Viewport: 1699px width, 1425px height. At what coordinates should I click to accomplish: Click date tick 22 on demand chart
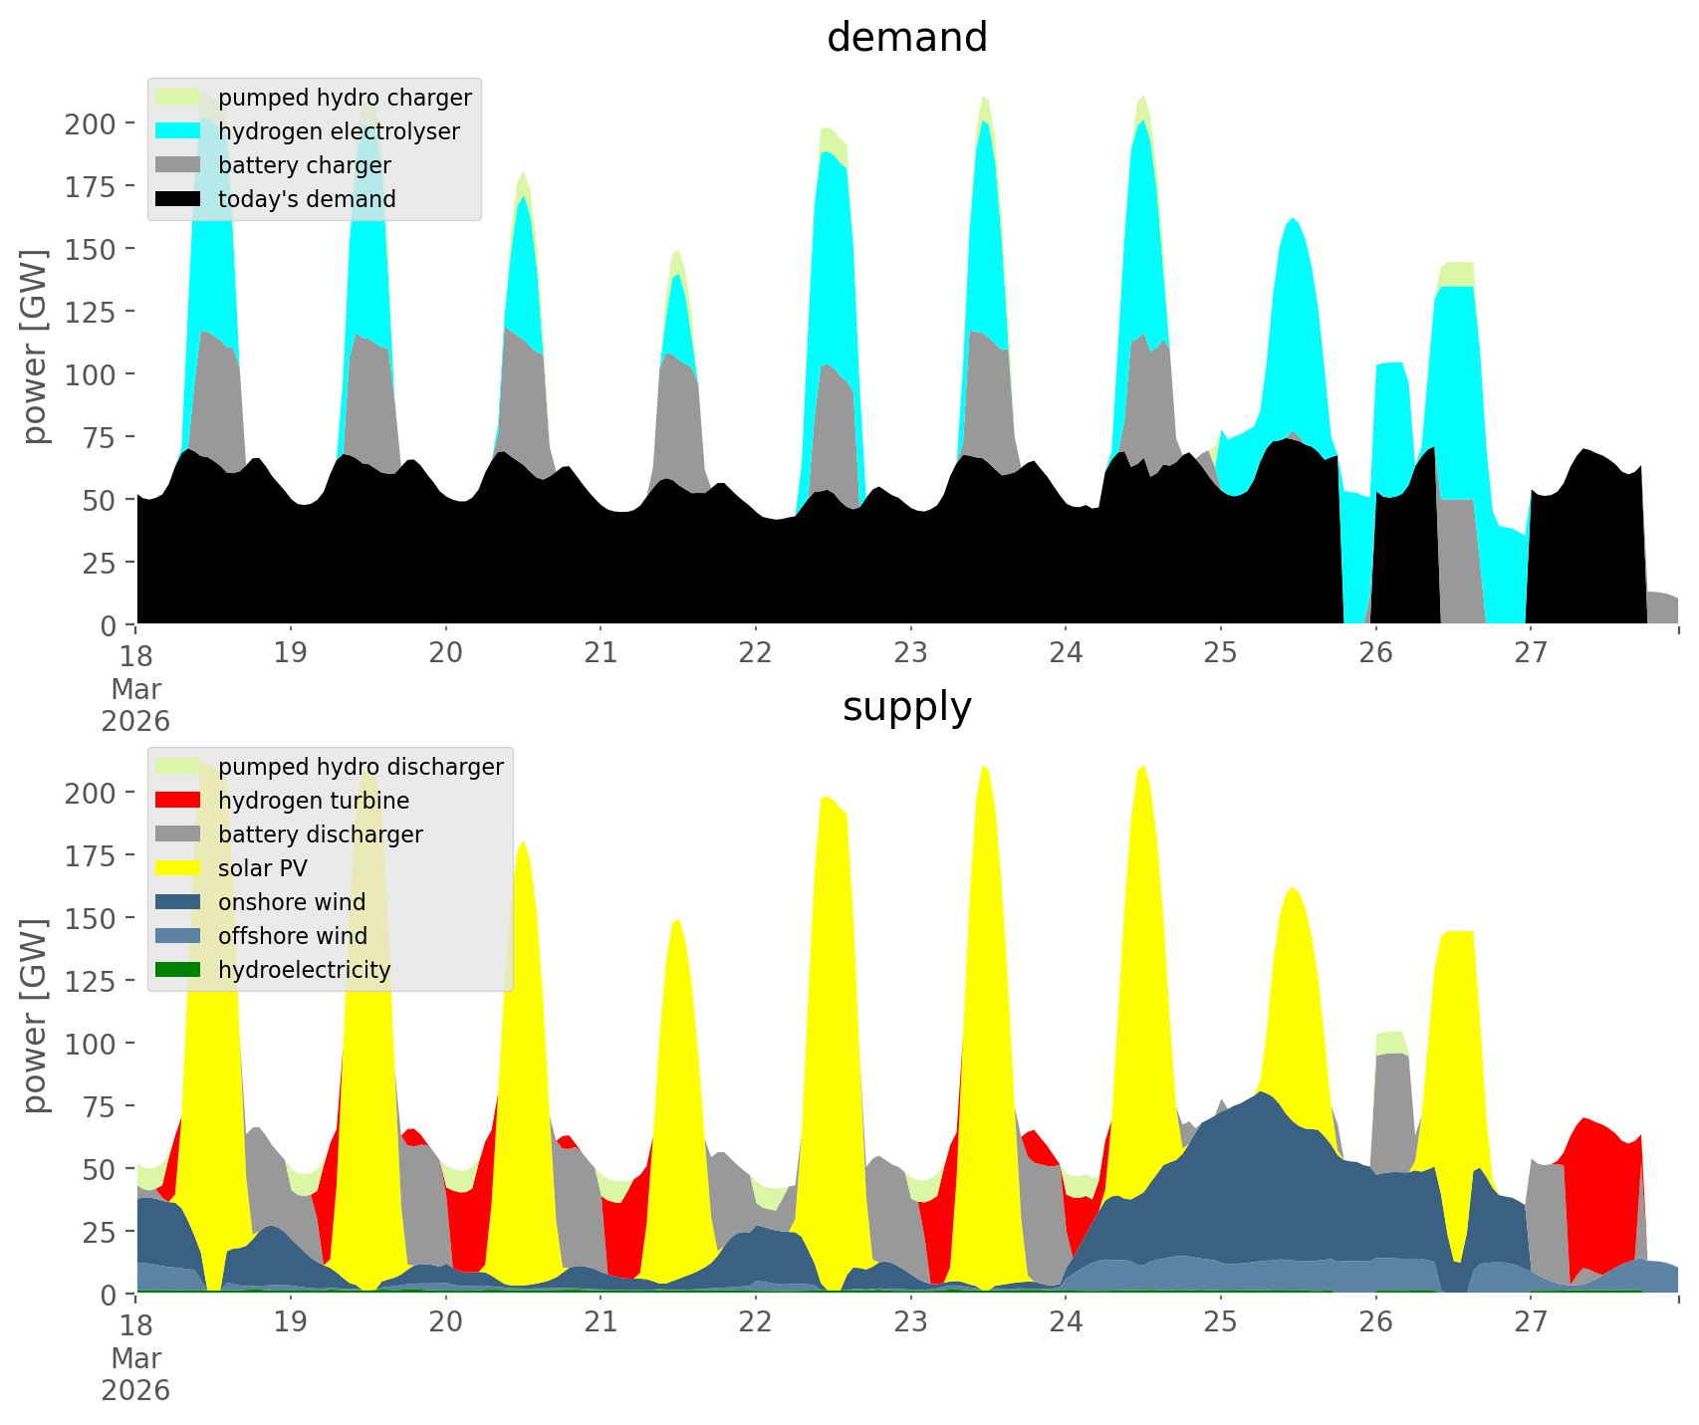756,653
